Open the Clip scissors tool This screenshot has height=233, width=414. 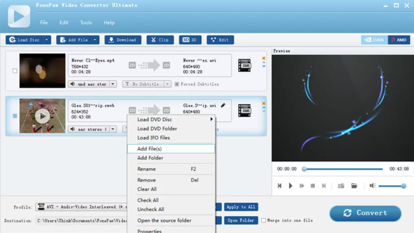(x=160, y=40)
